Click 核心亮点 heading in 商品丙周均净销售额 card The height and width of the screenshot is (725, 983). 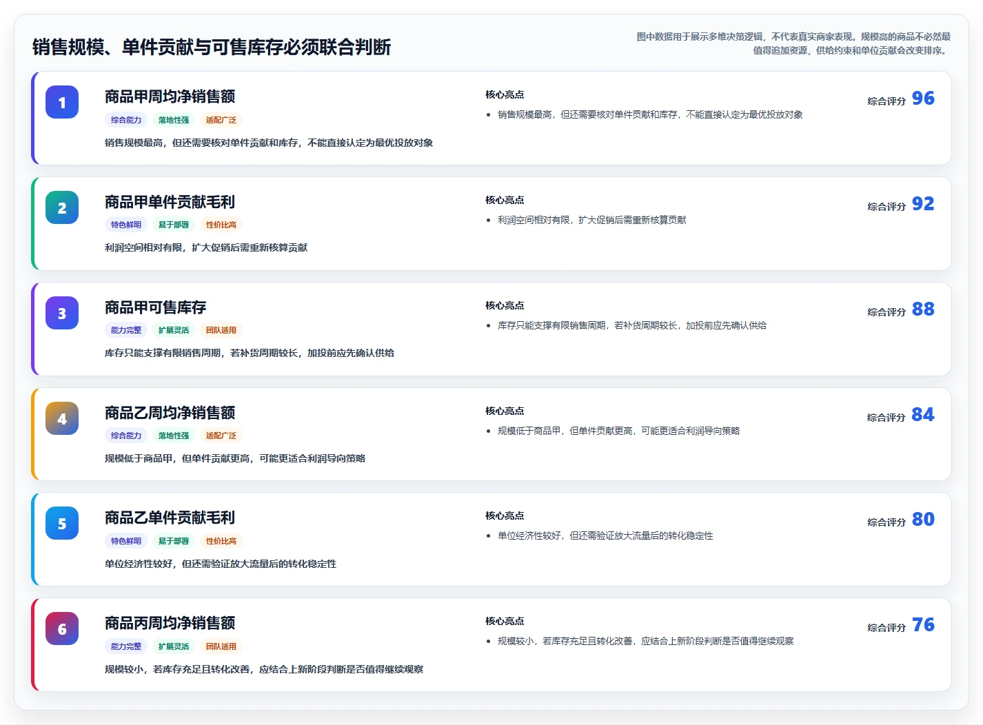click(505, 621)
